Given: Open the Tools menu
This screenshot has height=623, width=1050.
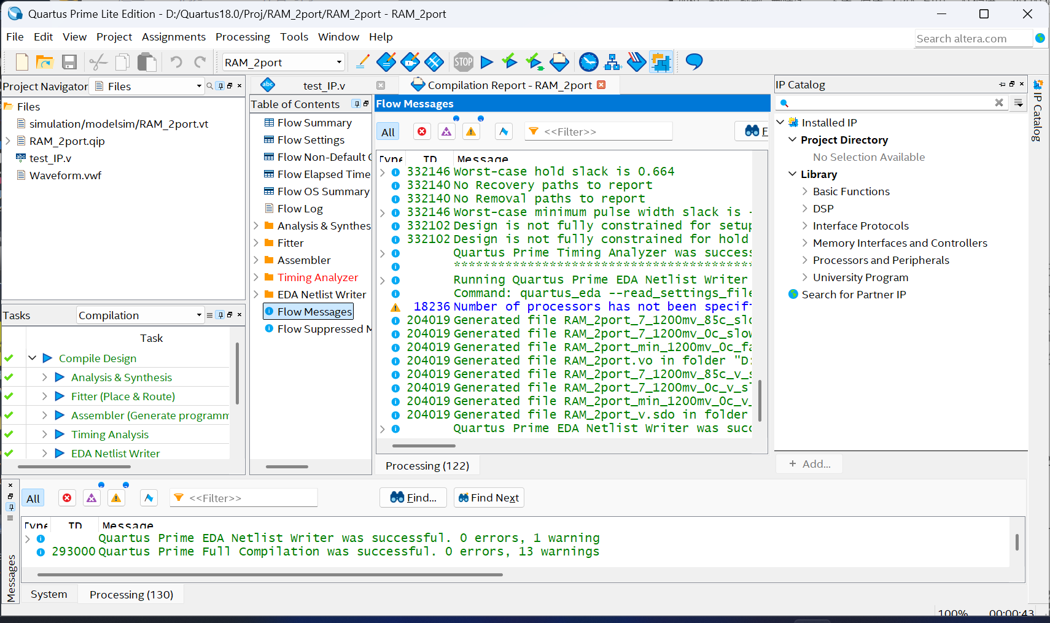Looking at the screenshot, I should pyautogui.click(x=294, y=37).
